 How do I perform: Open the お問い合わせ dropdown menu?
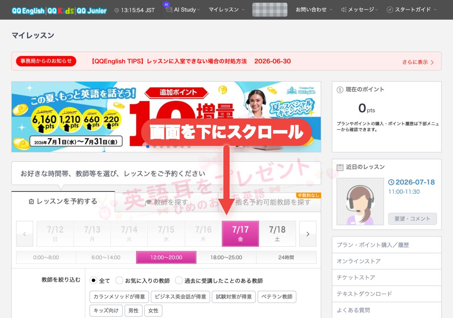point(314,10)
